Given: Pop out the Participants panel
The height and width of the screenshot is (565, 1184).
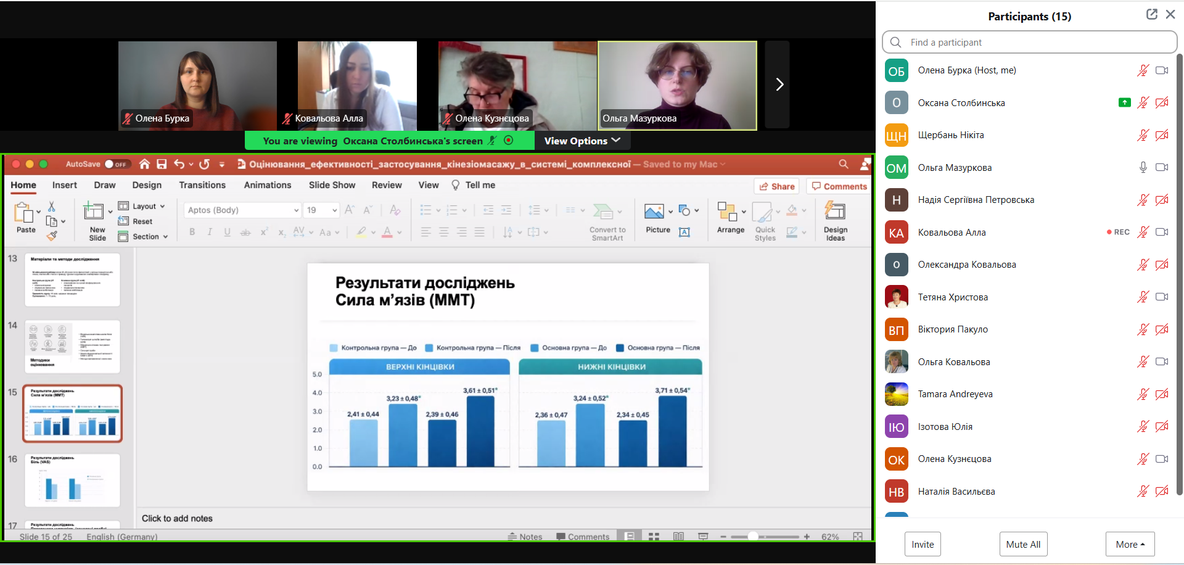Looking at the screenshot, I should coord(1151,15).
